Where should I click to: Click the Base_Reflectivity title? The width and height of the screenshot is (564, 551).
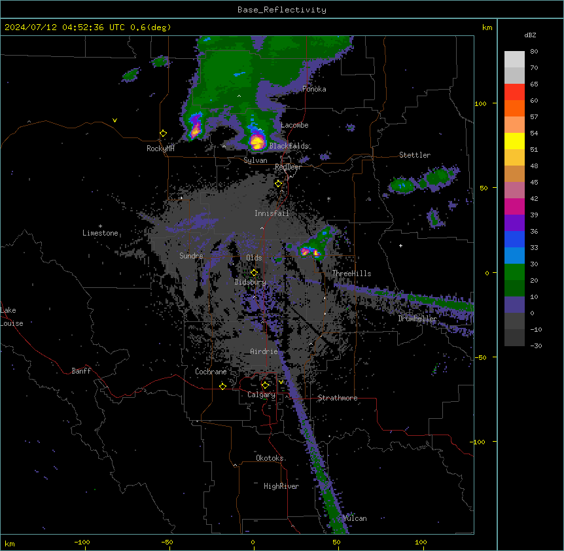pos(282,10)
